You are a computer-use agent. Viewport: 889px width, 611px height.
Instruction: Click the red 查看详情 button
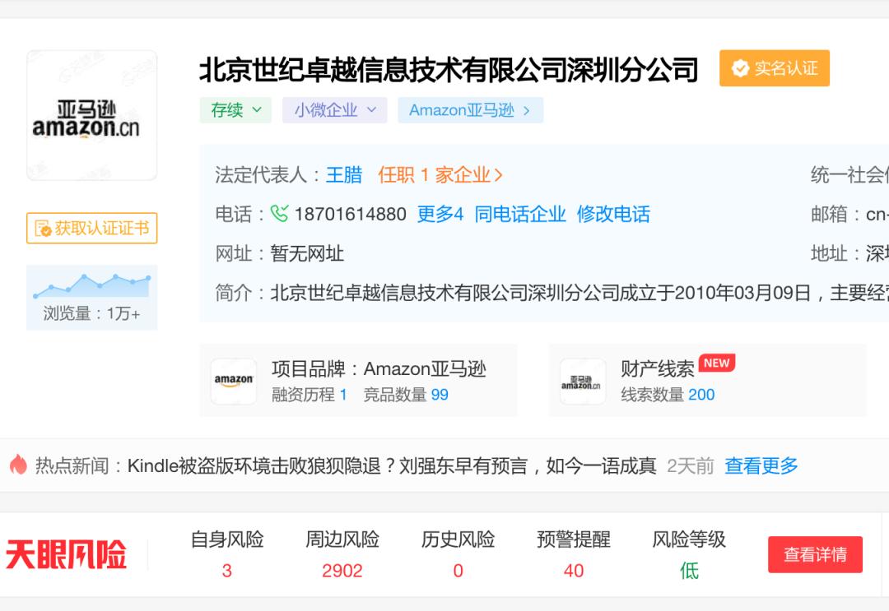[815, 554]
